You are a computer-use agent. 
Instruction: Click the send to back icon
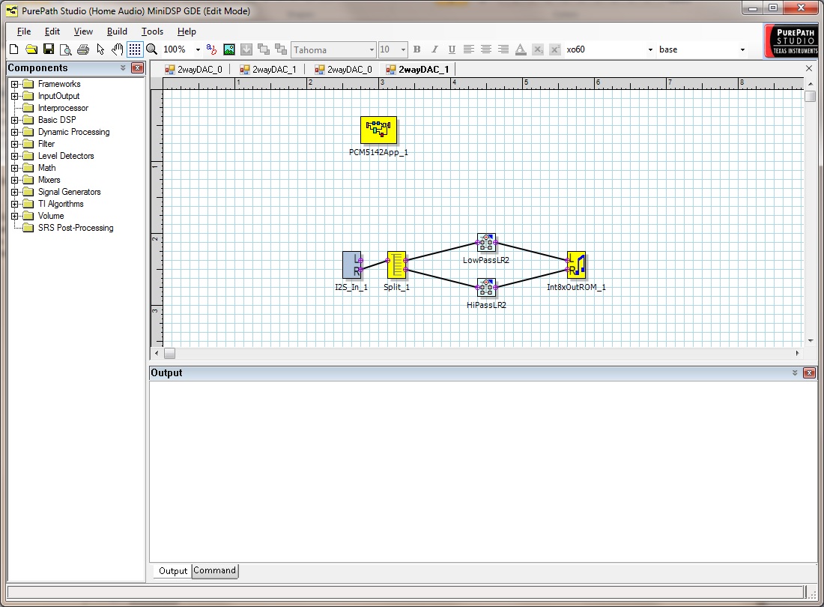click(281, 49)
